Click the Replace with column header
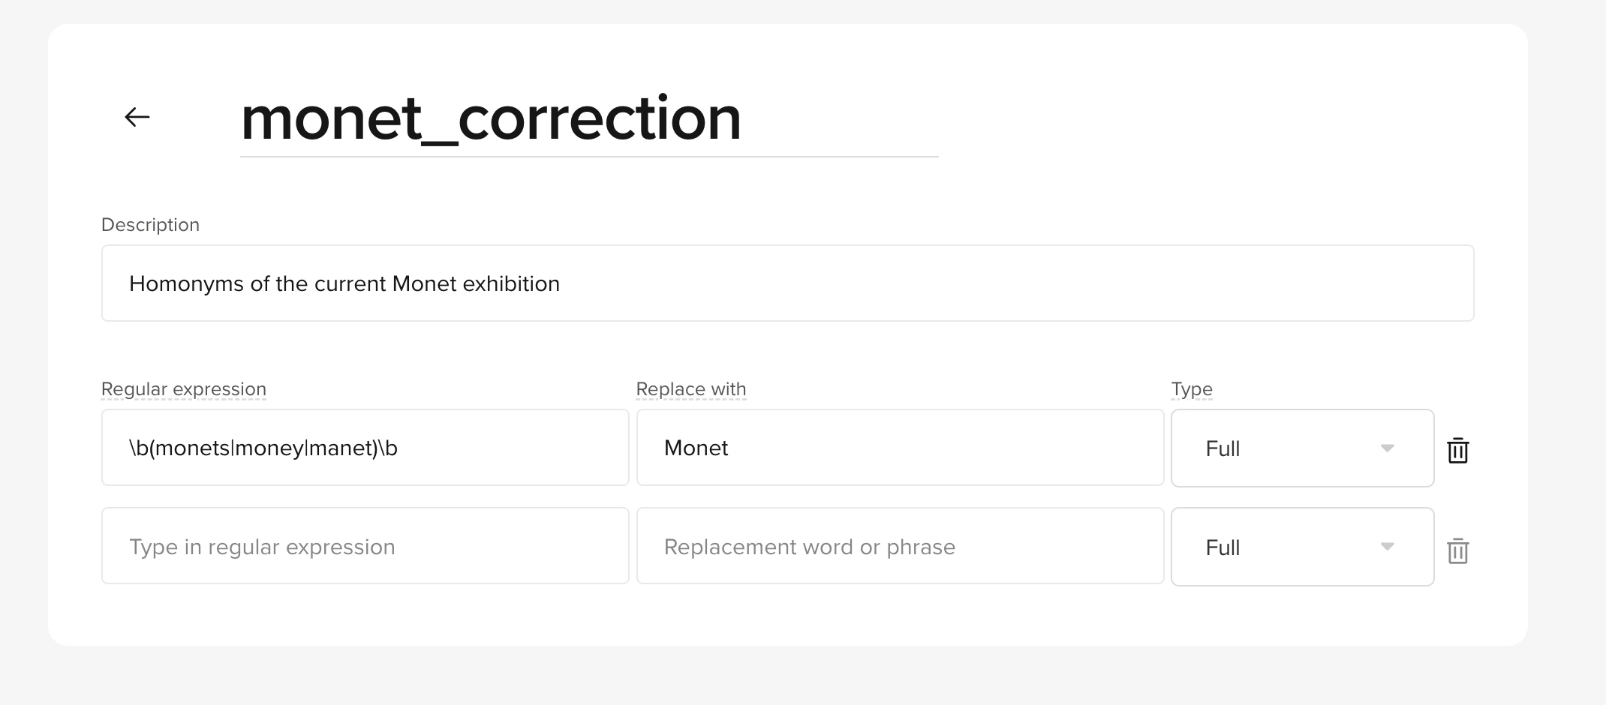 (x=690, y=388)
